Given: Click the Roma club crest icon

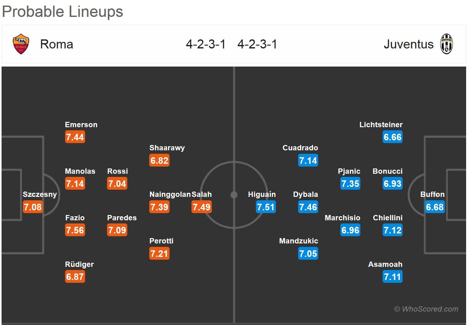Looking at the screenshot, I should (21, 44).
